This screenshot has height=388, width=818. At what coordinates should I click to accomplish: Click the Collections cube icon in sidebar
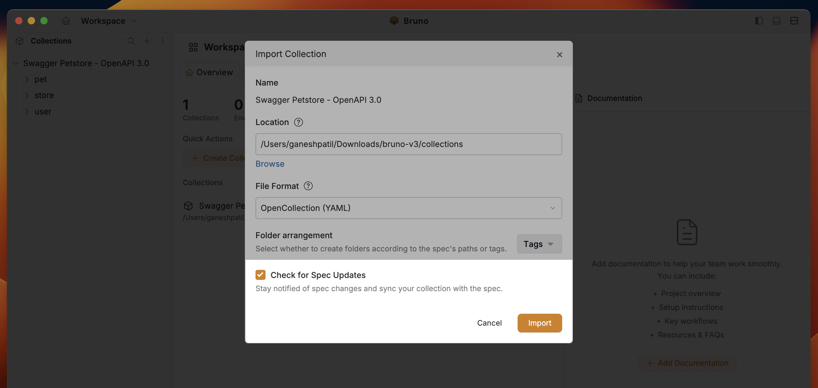click(19, 41)
